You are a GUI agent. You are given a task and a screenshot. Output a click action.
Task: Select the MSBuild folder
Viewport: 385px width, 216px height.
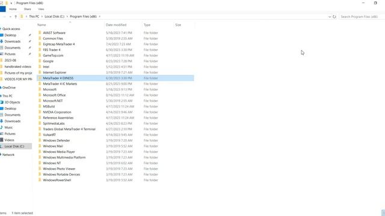(x=49, y=106)
